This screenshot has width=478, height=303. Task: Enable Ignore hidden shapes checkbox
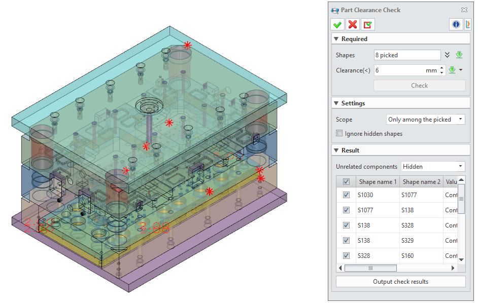340,134
